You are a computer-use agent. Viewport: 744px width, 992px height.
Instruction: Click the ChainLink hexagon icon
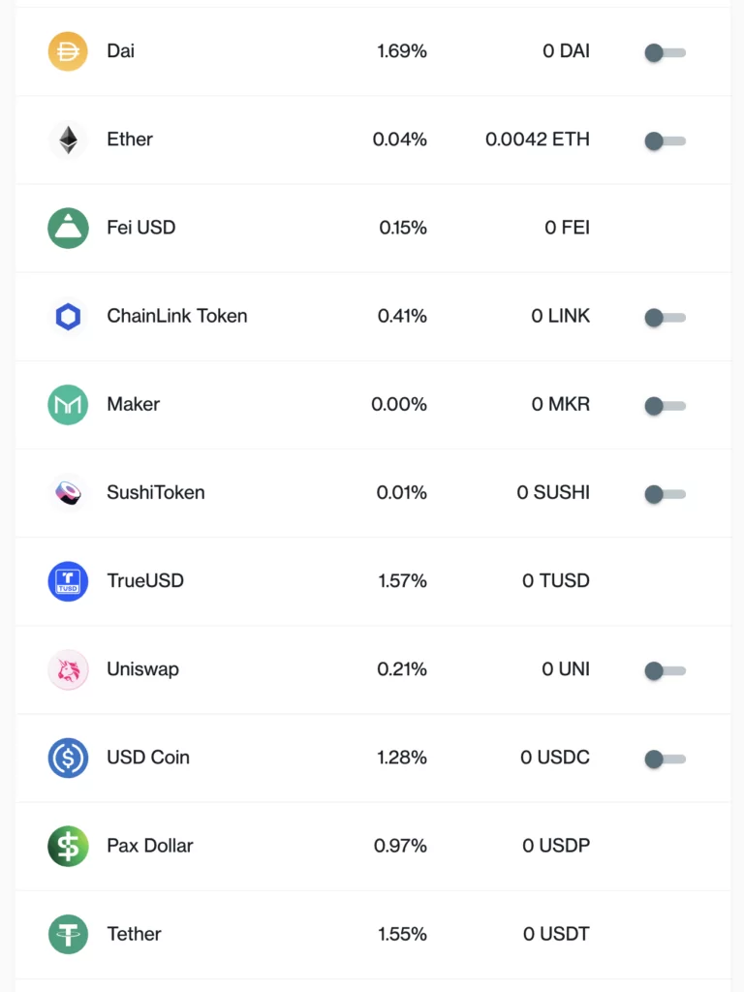coord(68,316)
